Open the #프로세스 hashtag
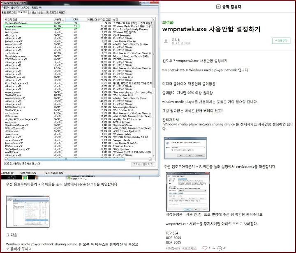 point(190,248)
